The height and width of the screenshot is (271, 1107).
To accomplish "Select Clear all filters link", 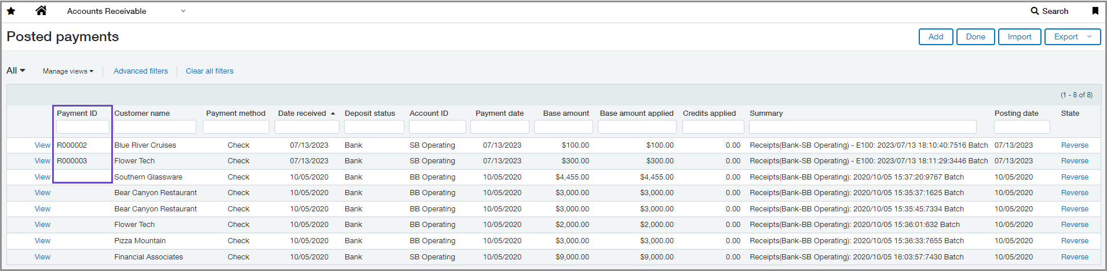I will pos(210,71).
